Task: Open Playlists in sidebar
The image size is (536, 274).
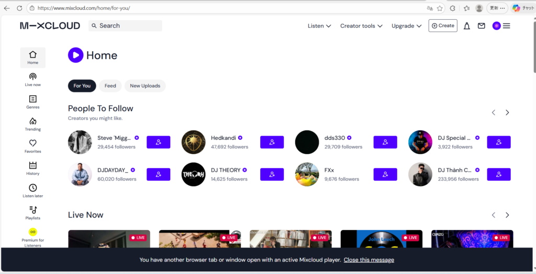Action: pos(32,212)
